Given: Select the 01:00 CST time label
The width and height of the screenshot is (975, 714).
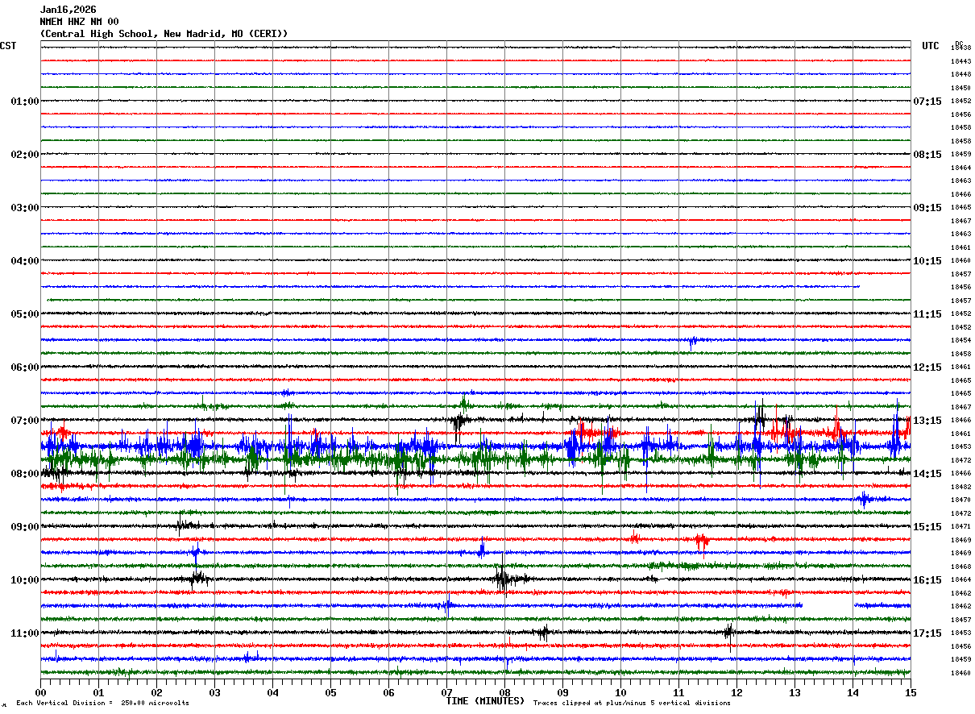Looking at the screenshot, I should click(x=25, y=102).
